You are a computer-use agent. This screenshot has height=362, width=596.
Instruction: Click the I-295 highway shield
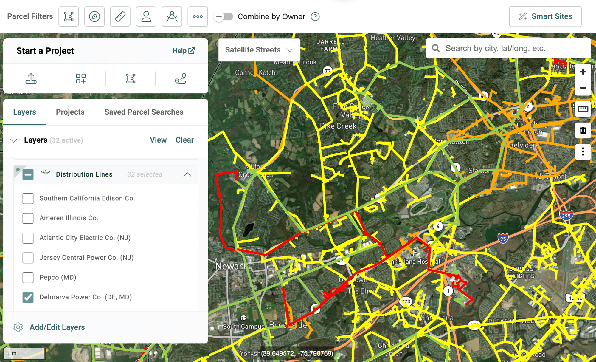(x=566, y=216)
